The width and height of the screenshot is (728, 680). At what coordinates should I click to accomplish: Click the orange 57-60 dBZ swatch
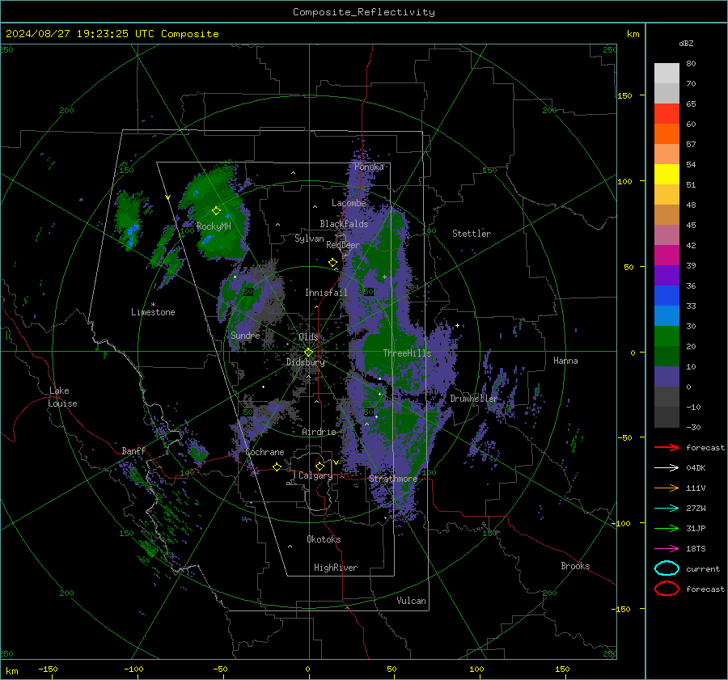[667, 134]
